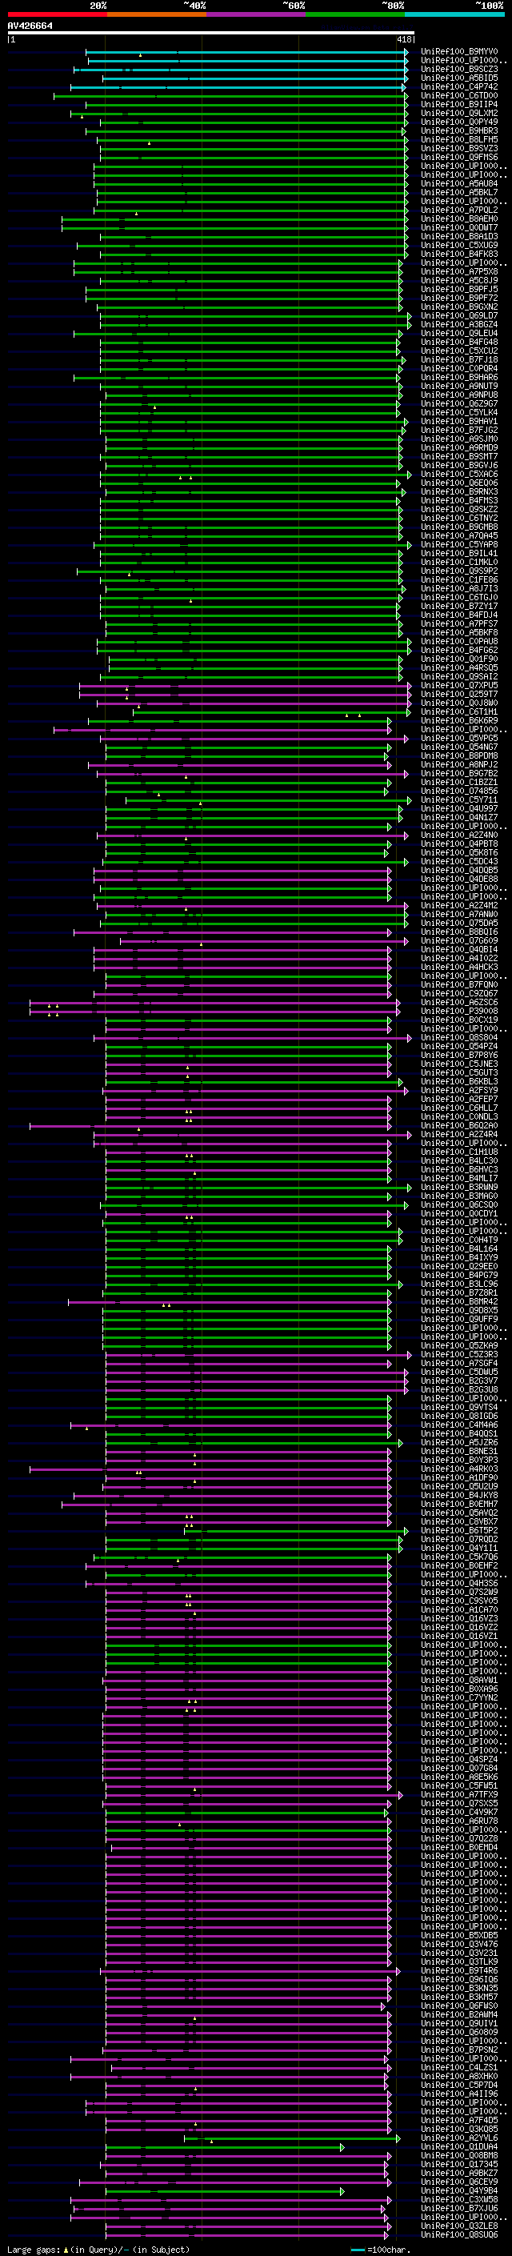512x2256 pixels.
Task: Click the green ~80% identity legend segment
Action: [x=355, y=14]
